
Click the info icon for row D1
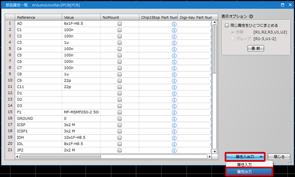click(x=174, y=93)
